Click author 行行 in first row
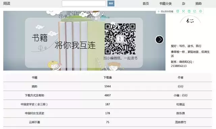The image size is (216, 129). [x=181, y=87]
